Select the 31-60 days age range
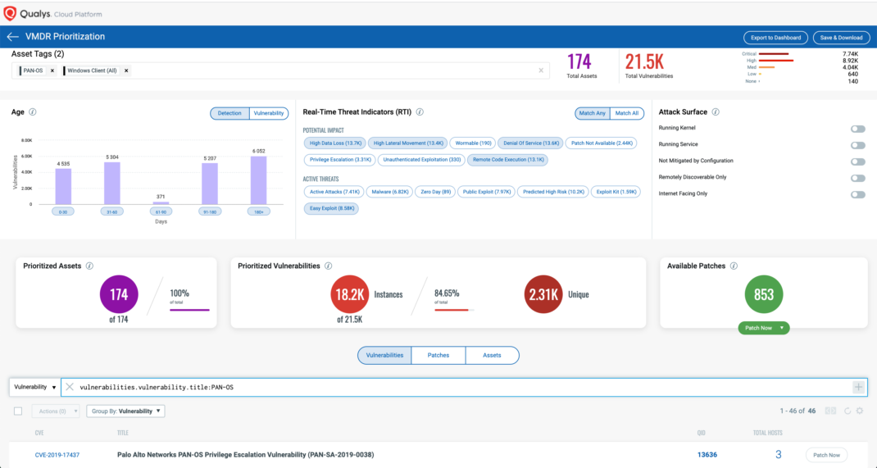The height and width of the screenshot is (468, 877). tap(111, 211)
